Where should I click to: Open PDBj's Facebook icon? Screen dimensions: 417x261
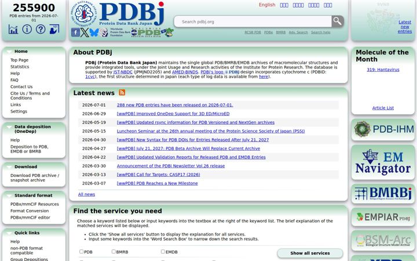tap(75, 32)
